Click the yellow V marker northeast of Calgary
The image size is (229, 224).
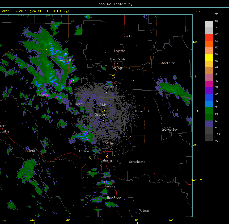tap(114, 155)
